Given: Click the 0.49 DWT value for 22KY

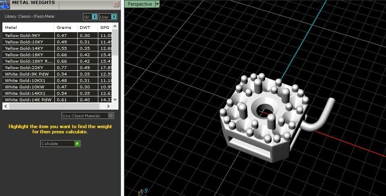Looking at the screenshot, I should tap(85, 67).
